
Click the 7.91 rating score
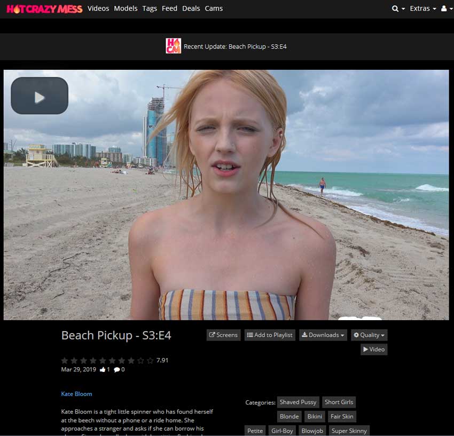point(162,361)
